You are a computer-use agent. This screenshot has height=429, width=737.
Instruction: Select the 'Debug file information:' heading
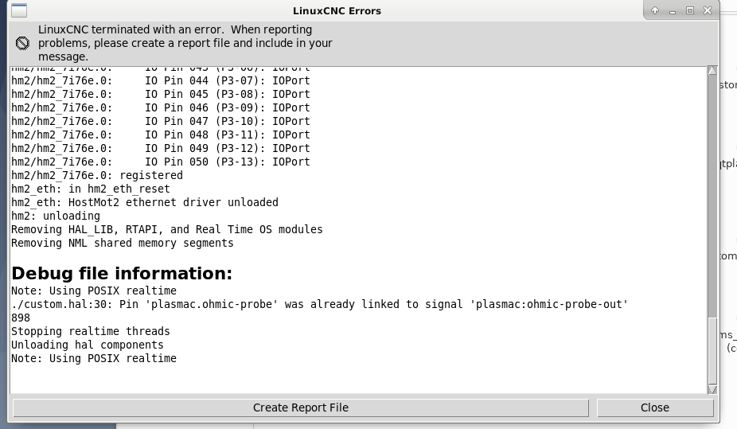pos(122,274)
